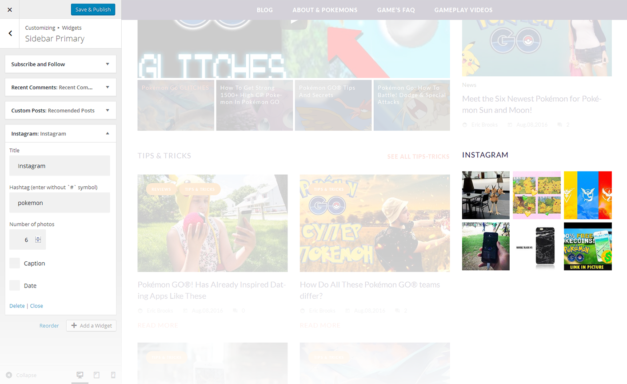
Task: Enable the Caption checkbox
Action: coord(15,263)
